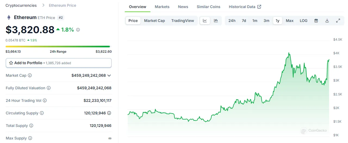The width and height of the screenshot is (348, 143).
Task: Open the Markets tab
Action: pos(162,7)
